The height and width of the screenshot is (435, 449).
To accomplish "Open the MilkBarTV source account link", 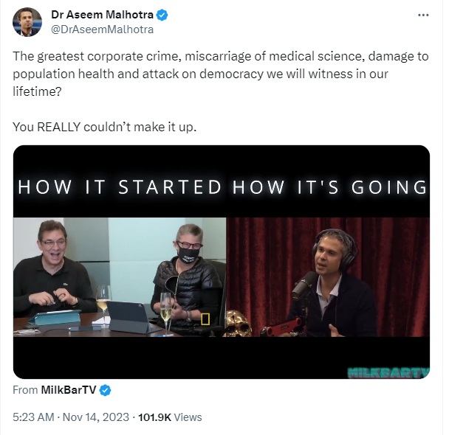I will click(69, 390).
